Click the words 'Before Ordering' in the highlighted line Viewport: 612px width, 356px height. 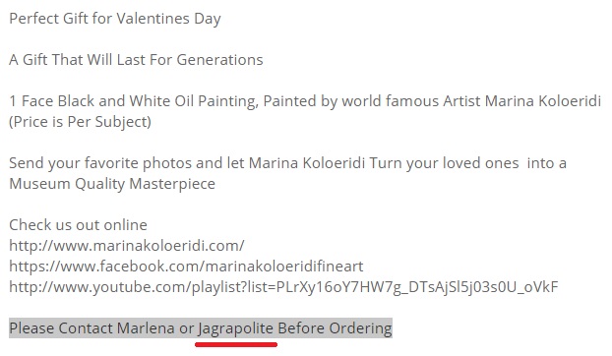(x=335, y=328)
